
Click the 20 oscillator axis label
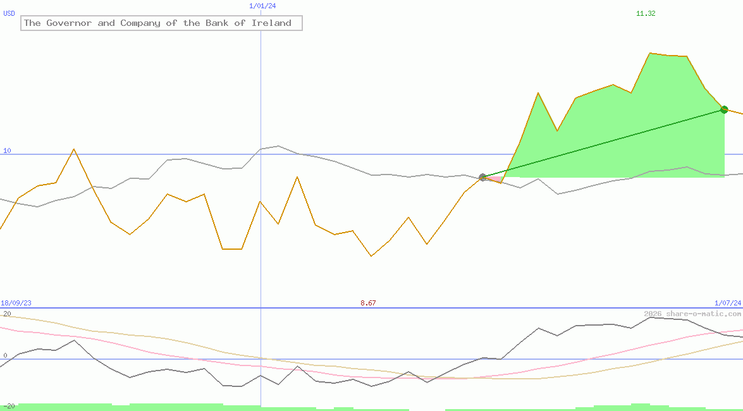coord(7,314)
